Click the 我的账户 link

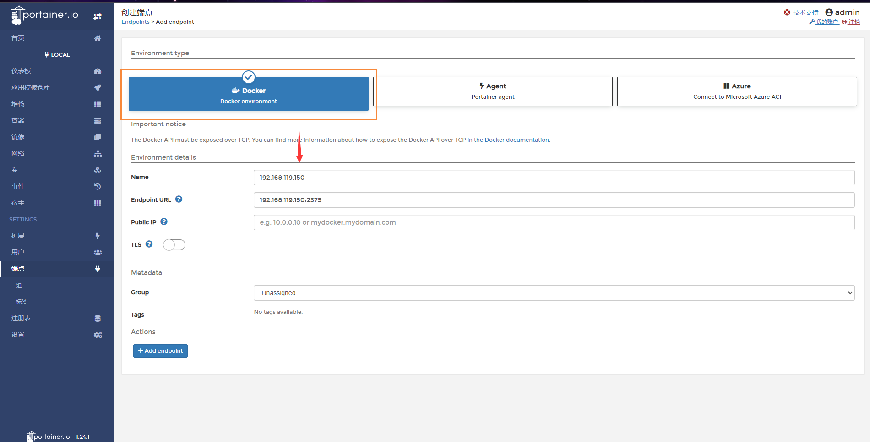[824, 22]
